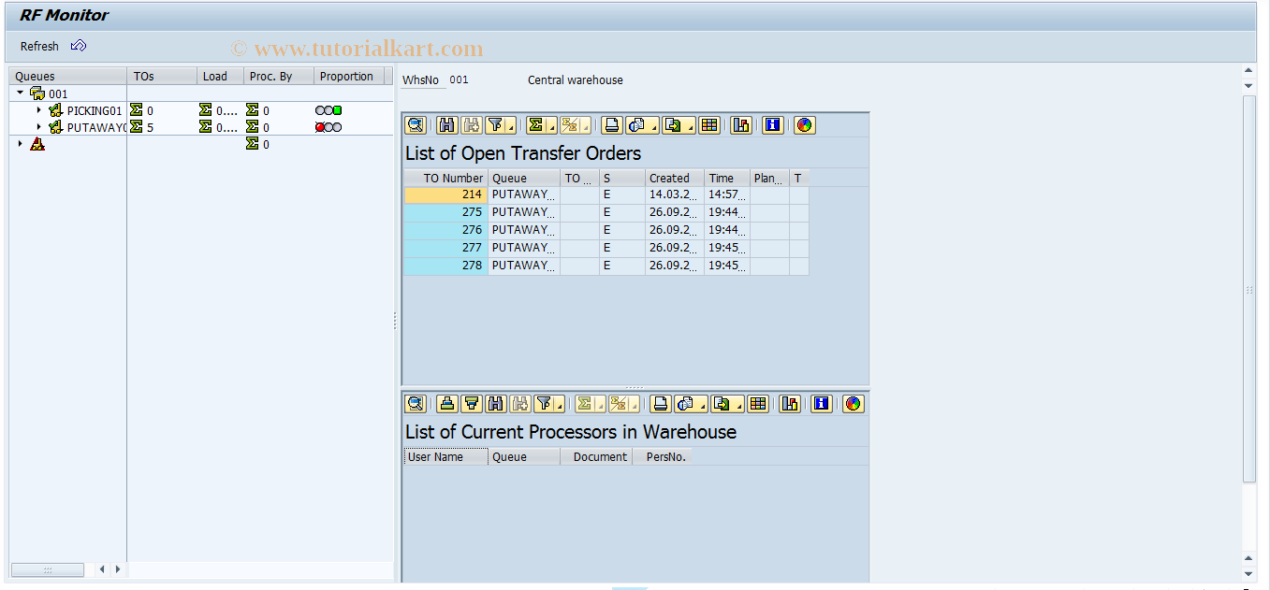Expand the PICKING01 queue node
Image resolution: width=1270 pixels, height=590 pixels.
[38, 110]
